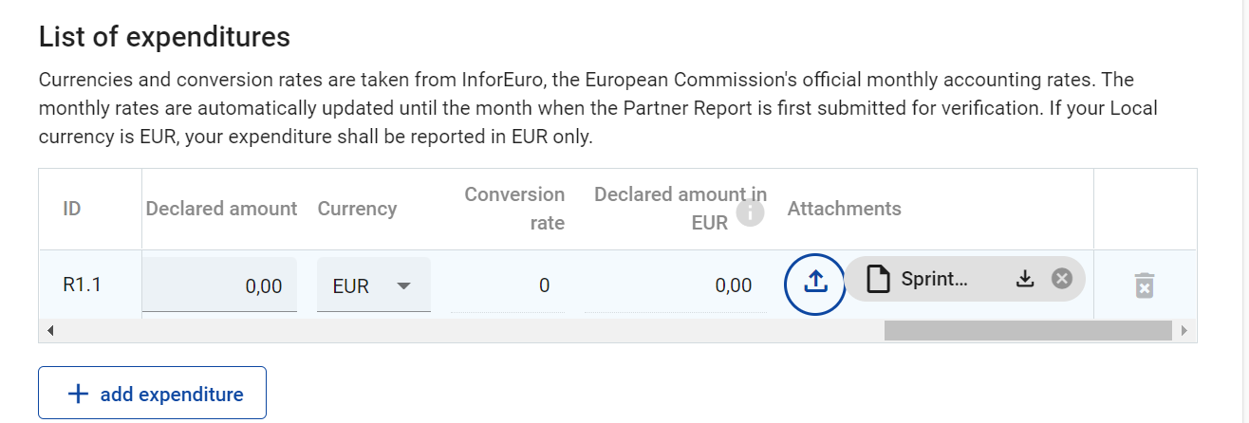Click the Declared amount in EUR value field
The width and height of the screenshot is (1249, 423).
pos(676,285)
